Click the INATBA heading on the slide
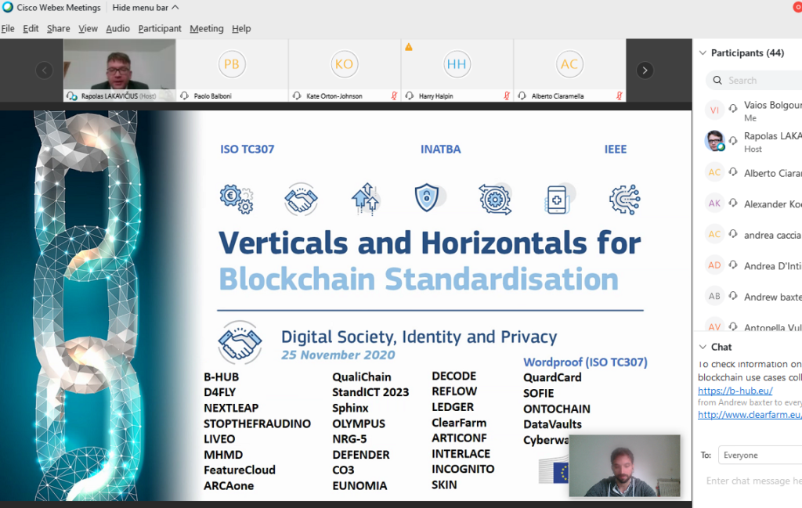 coord(440,150)
